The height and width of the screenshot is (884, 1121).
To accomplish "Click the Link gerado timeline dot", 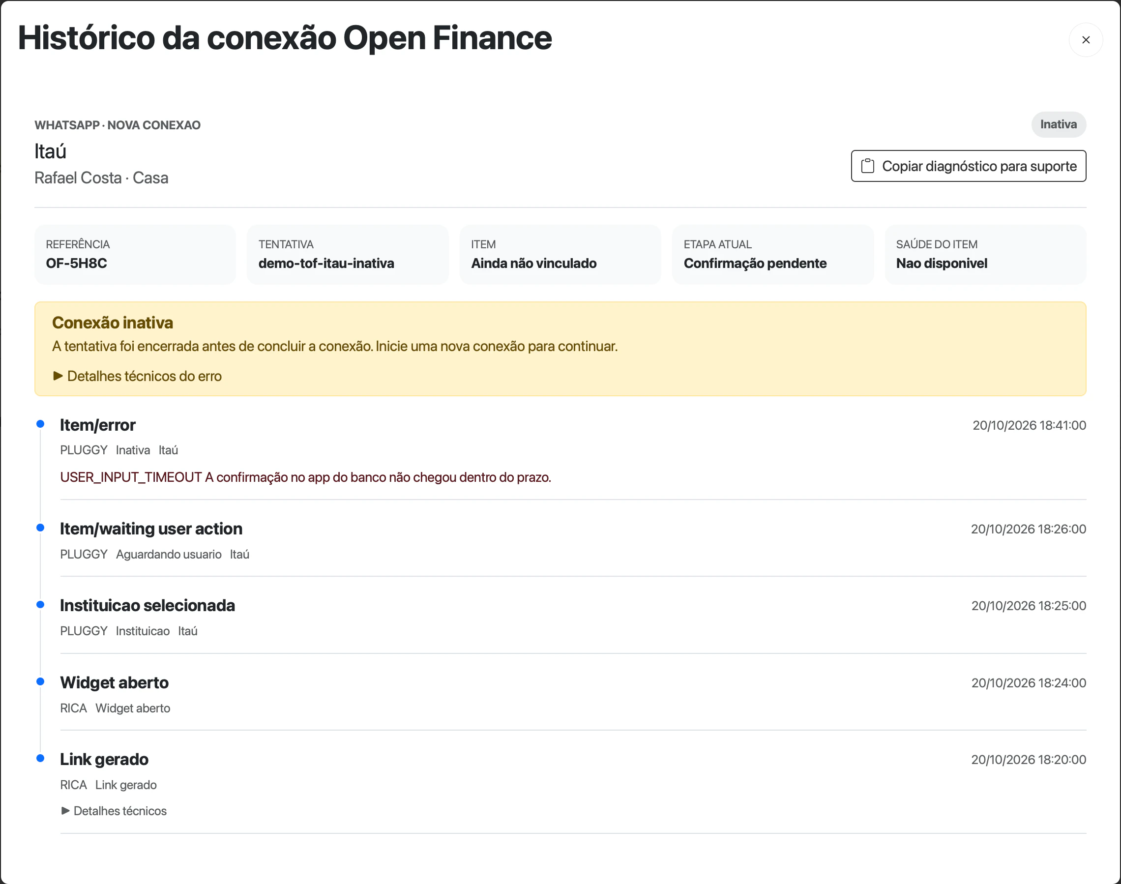I will tap(40, 758).
